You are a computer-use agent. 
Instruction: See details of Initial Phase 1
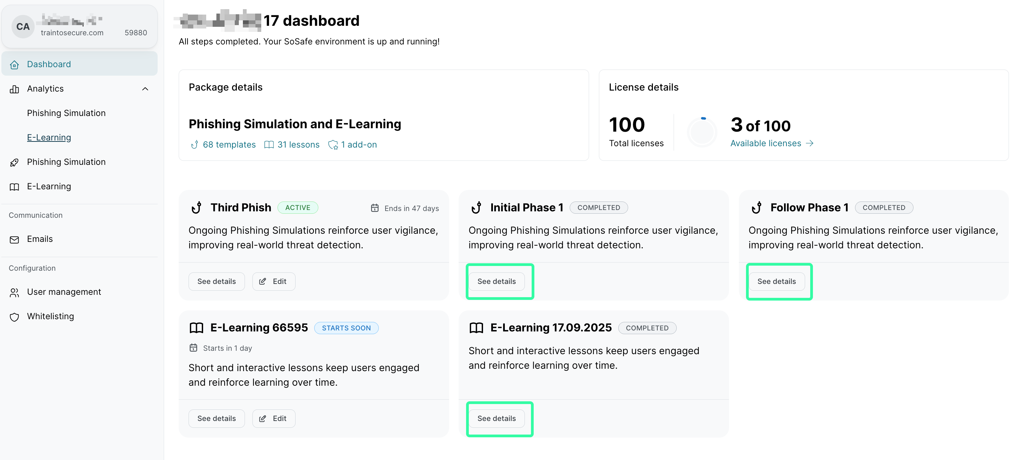[x=496, y=282]
